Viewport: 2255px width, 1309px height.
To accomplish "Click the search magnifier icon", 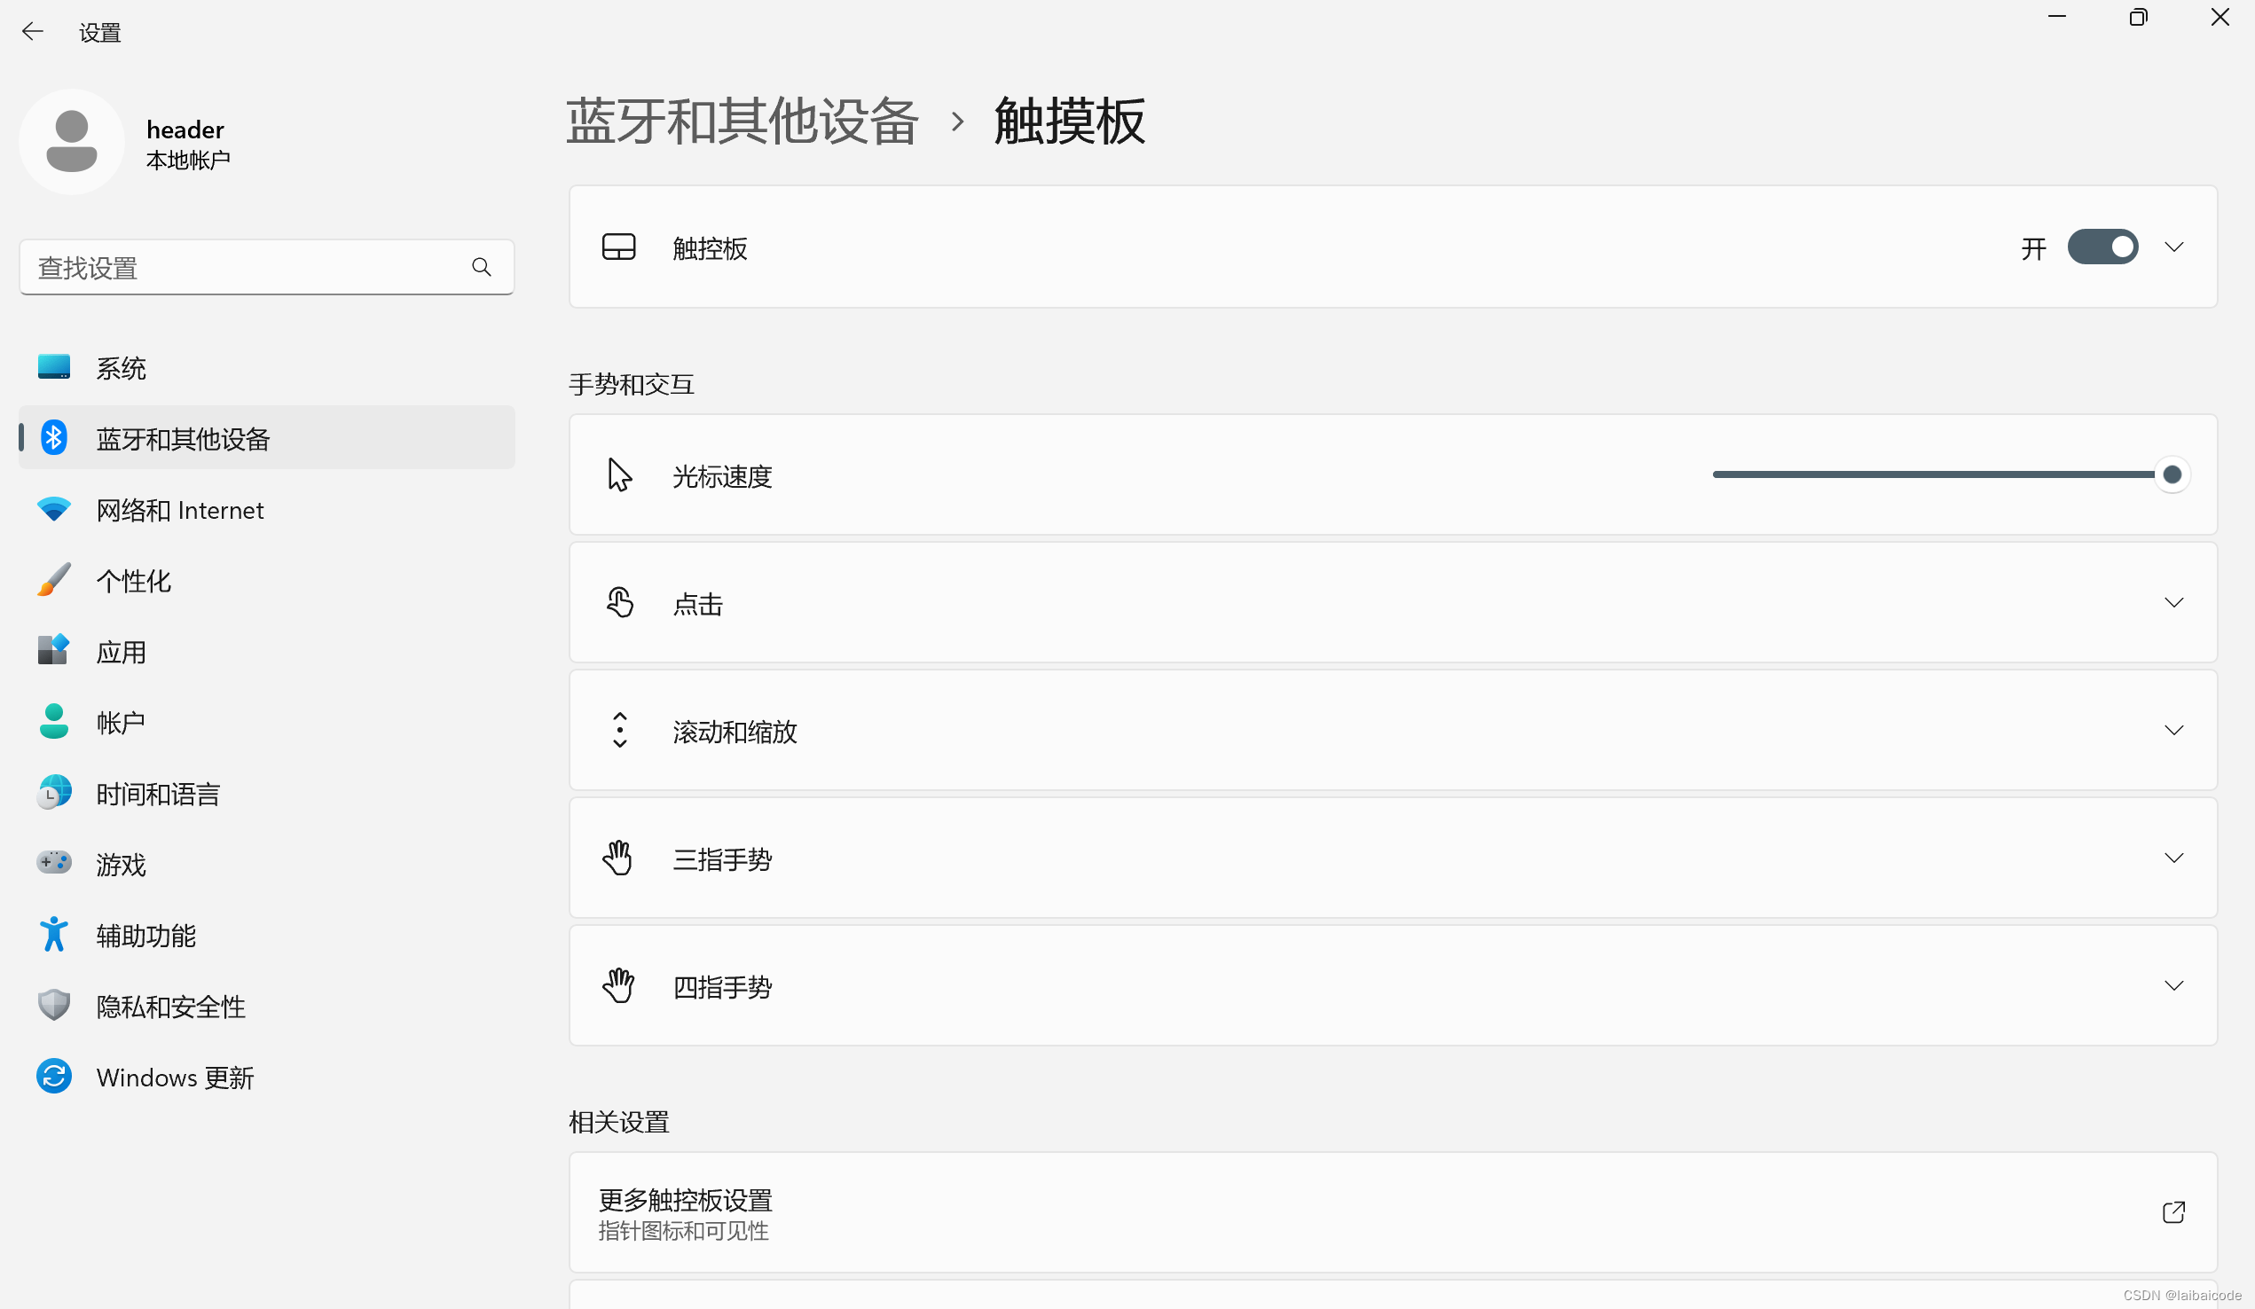I will pyautogui.click(x=482, y=268).
